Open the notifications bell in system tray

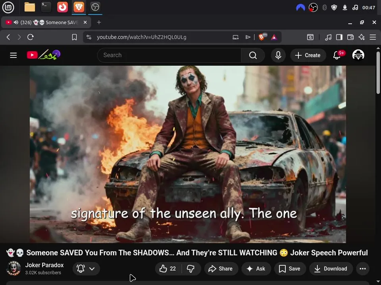click(344, 8)
